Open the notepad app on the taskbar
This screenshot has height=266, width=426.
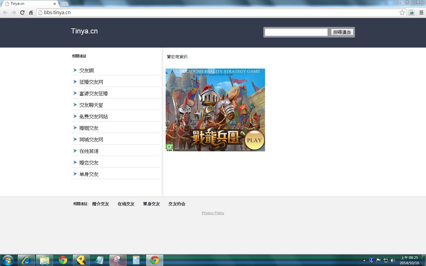pyautogui.click(x=100, y=260)
